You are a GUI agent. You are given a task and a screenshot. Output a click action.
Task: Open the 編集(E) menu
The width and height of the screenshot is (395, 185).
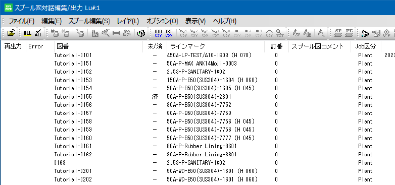[x=52, y=21]
